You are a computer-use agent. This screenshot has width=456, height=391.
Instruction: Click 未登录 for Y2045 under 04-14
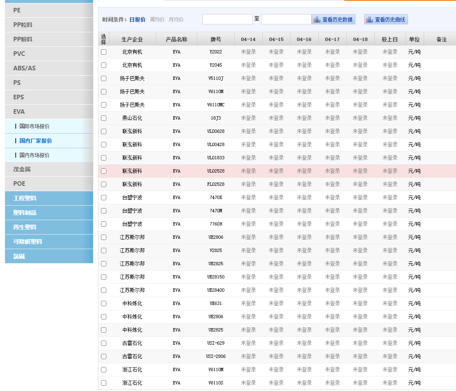click(x=248, y=65)
